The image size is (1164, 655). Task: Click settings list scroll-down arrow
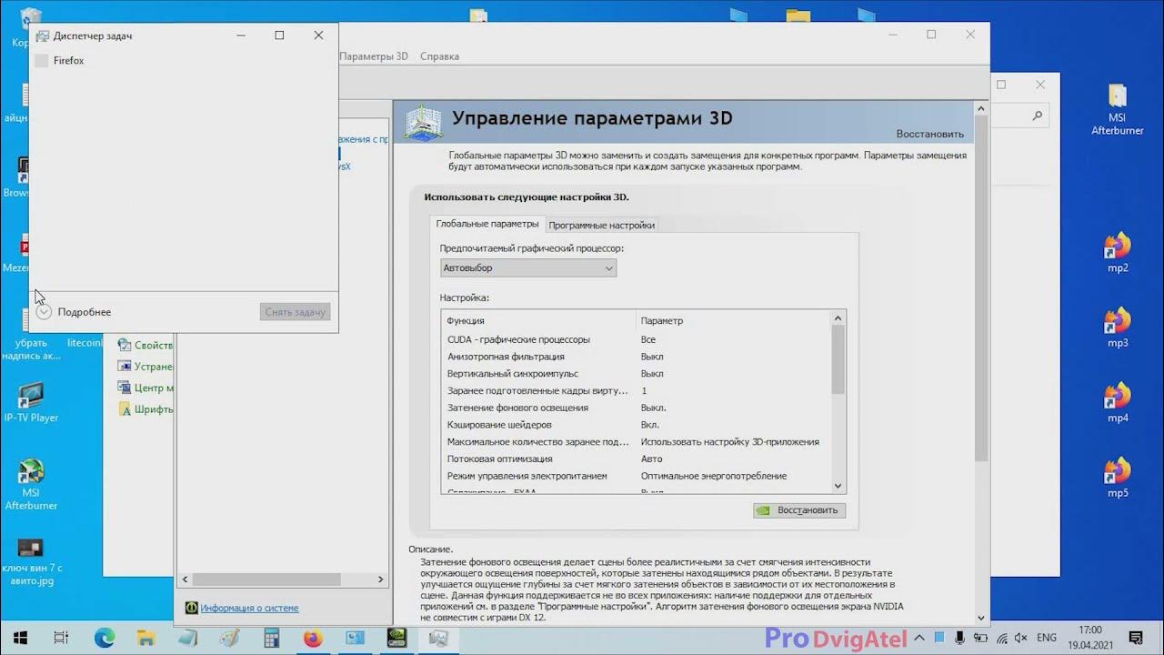pyautogui.click(x=838, y=487)
